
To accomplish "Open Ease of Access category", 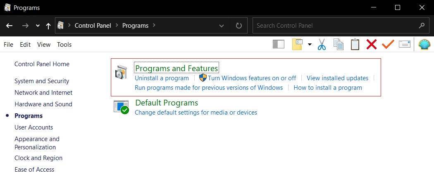I will click(x=34, y=170).
